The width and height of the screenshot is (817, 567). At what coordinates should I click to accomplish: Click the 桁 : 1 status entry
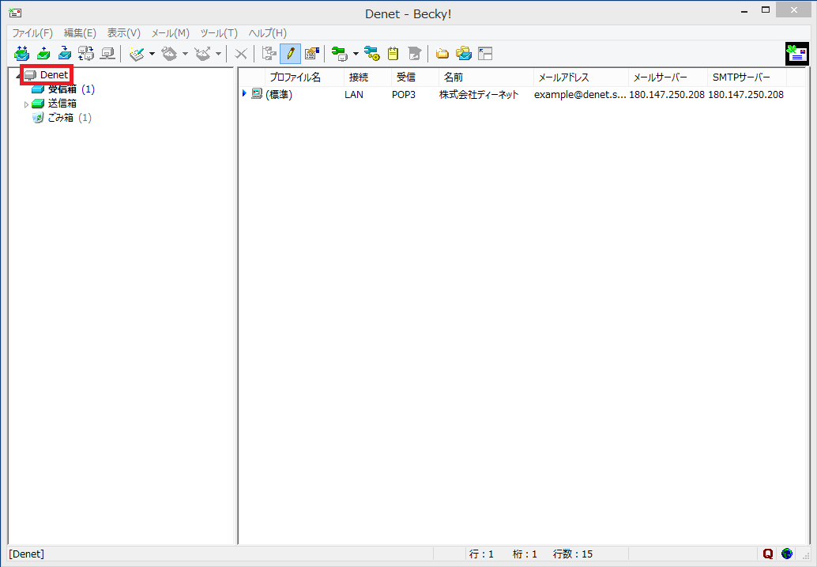click(525, 554)
